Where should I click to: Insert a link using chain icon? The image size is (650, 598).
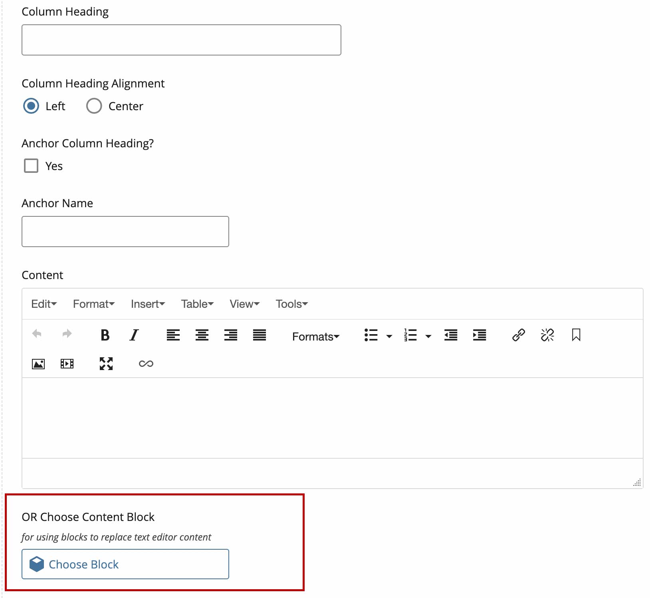pyautogui.click(x=518, y=335)
